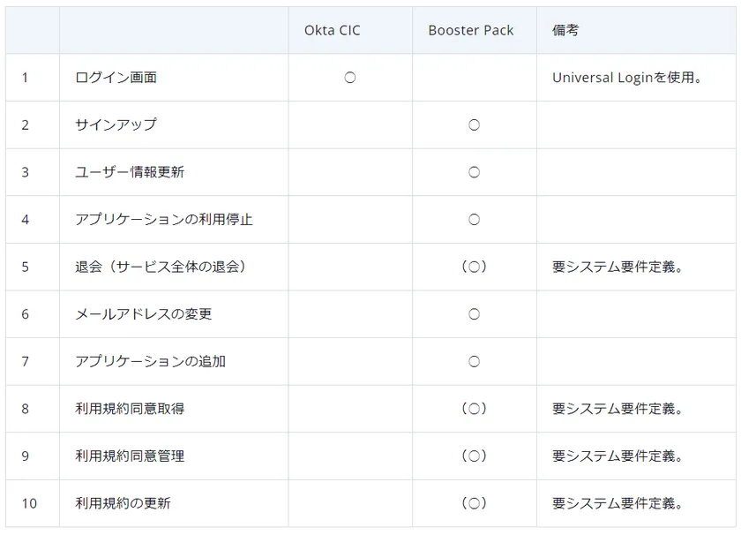Select the アプリケーションの利用停止 cell

point(164,219)
